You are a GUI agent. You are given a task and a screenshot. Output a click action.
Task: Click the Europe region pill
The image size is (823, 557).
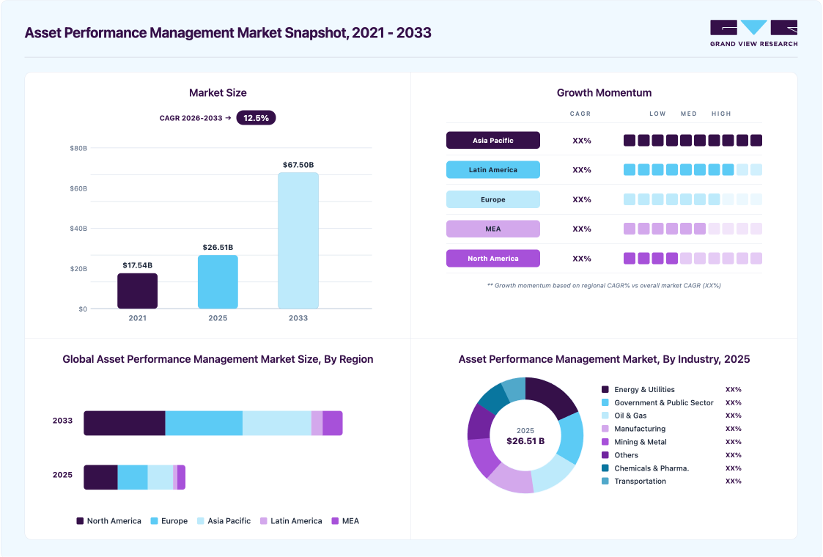click(493, 199)
